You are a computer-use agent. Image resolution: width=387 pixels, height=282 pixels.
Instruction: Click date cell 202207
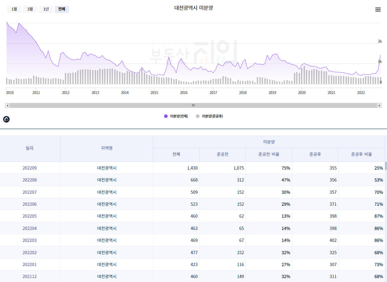click(30, 192)
